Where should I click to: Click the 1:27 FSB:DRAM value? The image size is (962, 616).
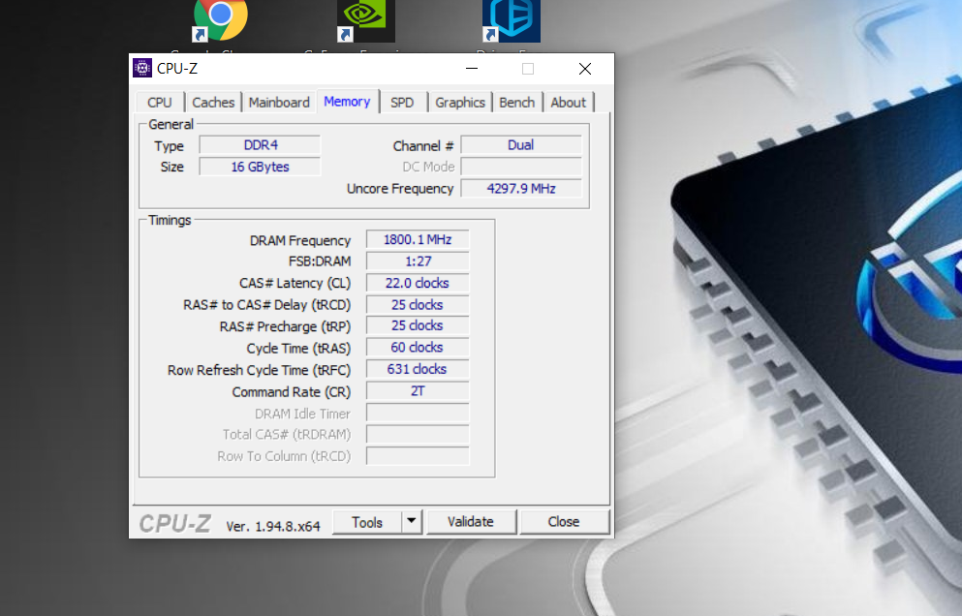click(x=418, y=262)
